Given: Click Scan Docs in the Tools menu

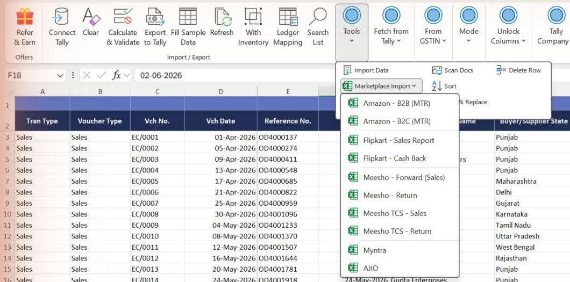Looking at the screenshot, I should pos(453,70).
